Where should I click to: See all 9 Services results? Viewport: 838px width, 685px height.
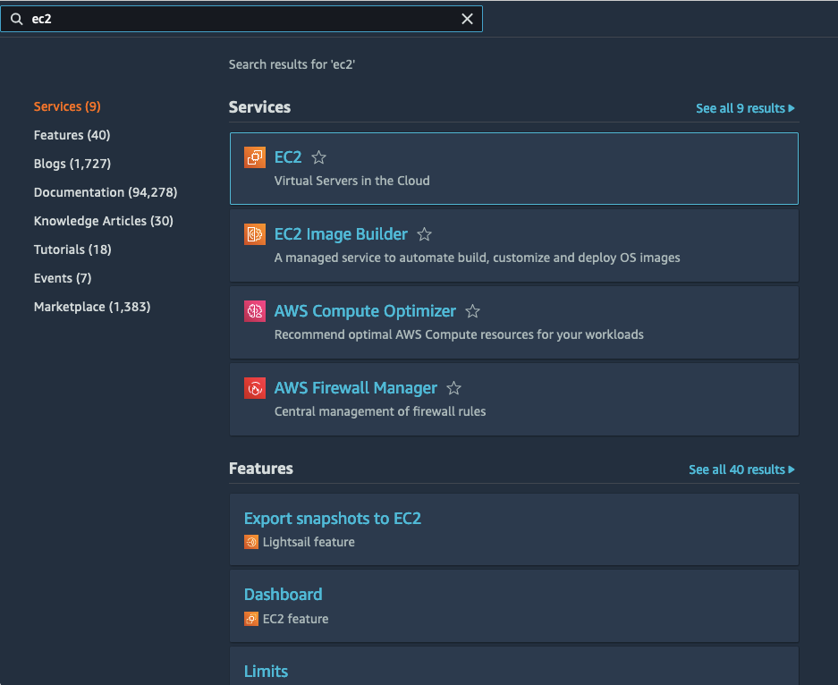click(x=745, y=108)
